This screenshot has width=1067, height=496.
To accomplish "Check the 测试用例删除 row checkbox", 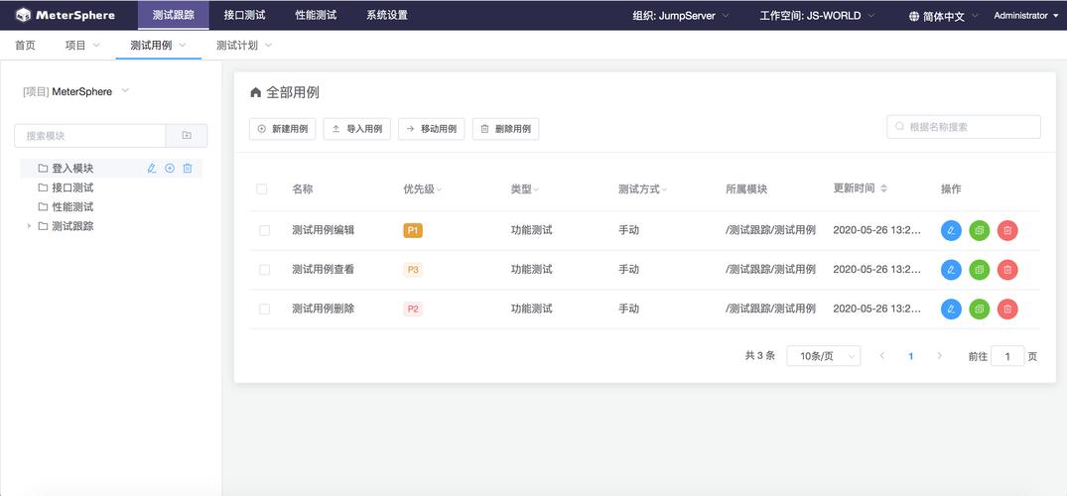I will (x=265, y=310).
